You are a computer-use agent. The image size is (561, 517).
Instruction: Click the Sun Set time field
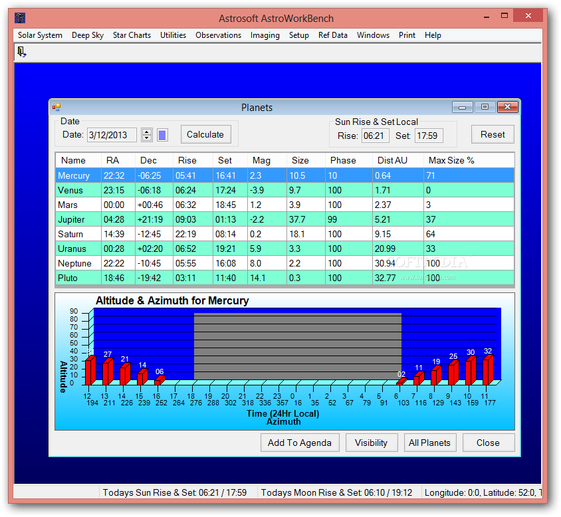(429, 136)
